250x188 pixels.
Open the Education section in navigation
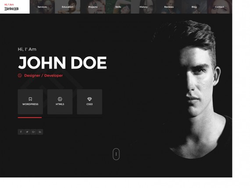point(68,7)
